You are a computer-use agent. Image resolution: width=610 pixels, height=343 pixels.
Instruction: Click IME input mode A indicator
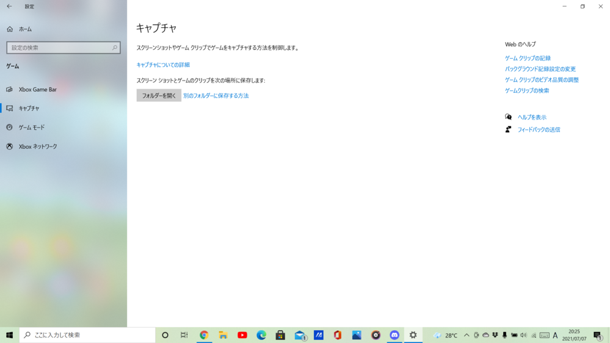coord(555,335)
